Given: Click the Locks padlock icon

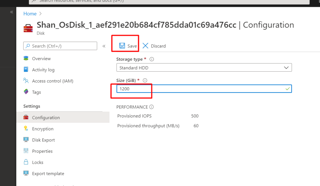Looking at the screenshot, I should click(x=26, y=162).
